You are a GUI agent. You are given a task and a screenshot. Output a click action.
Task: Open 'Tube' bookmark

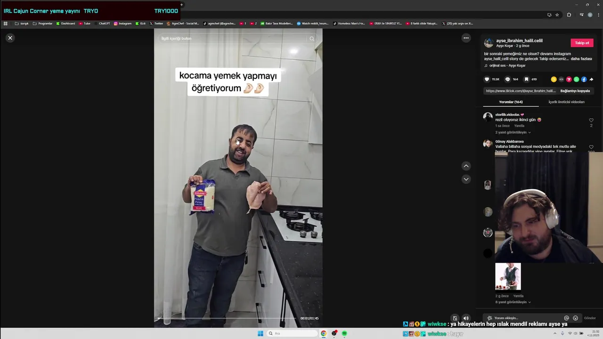(84, 24)
